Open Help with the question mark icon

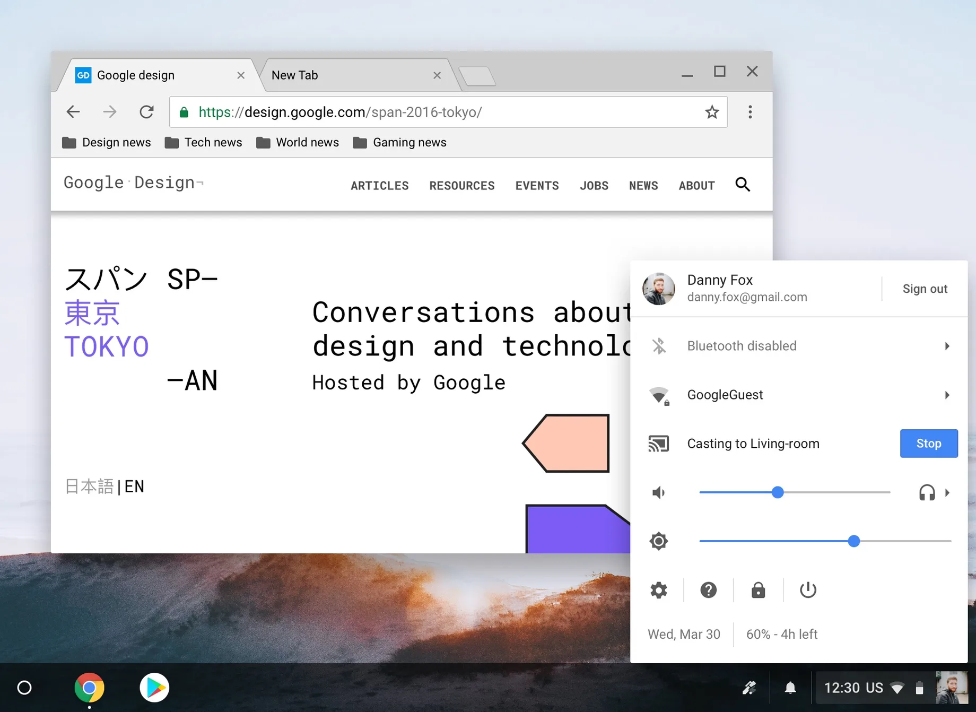(709, 590)
